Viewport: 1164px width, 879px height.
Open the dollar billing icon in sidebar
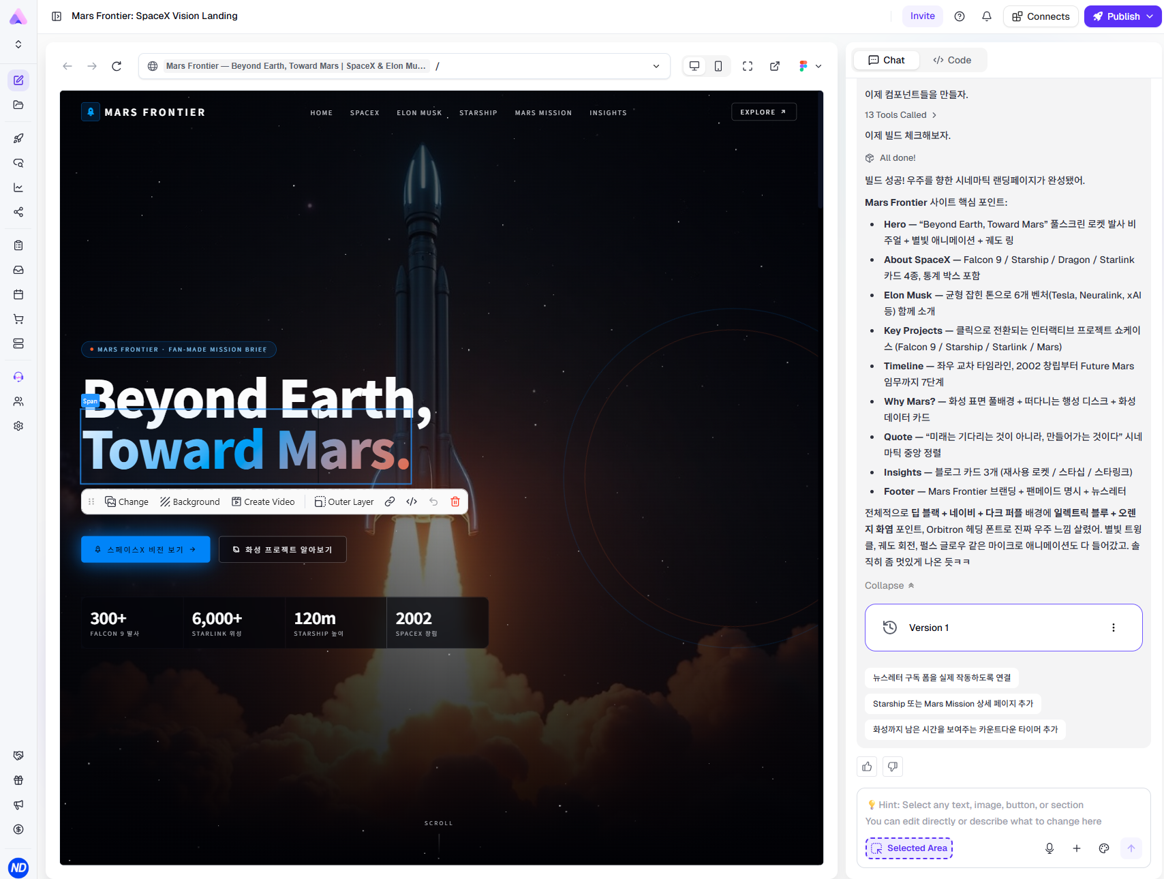(x=18, y=829)
